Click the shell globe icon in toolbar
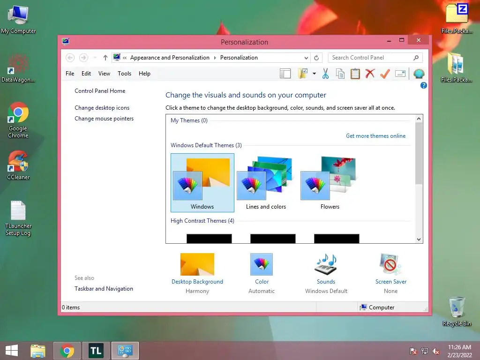 click(419, 74)
